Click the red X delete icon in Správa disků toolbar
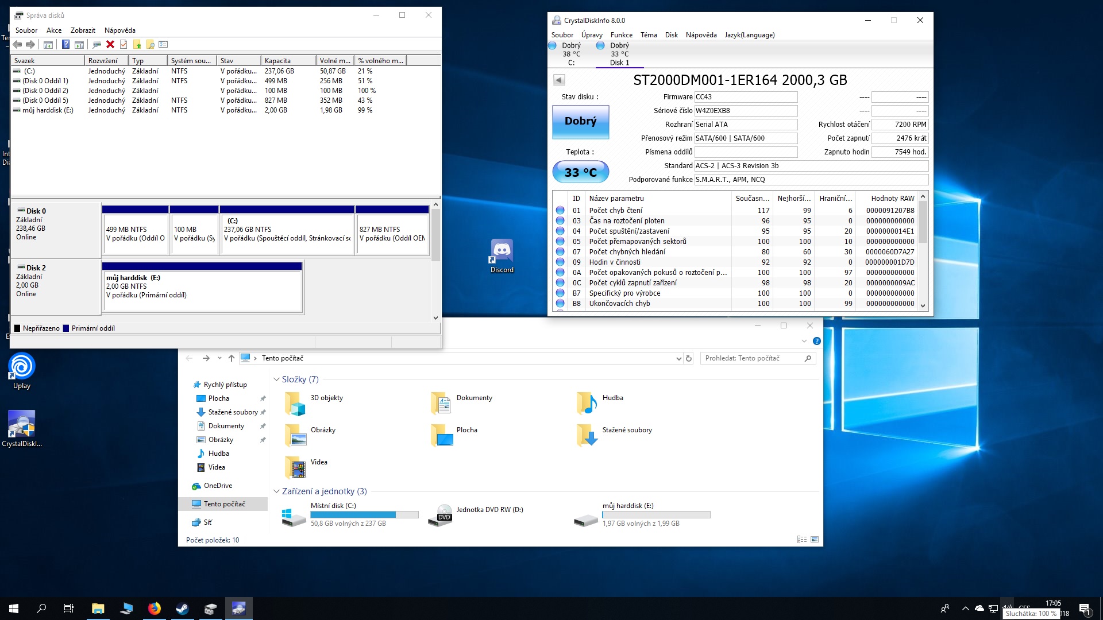This screenshot has width=1103, height=620. point(110,45)
